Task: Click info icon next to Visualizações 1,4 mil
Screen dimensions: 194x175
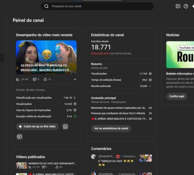Action: (x=75, y=104)
